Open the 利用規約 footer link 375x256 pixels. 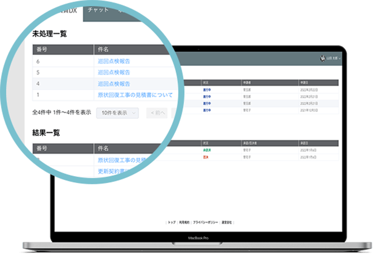[185, 223]
